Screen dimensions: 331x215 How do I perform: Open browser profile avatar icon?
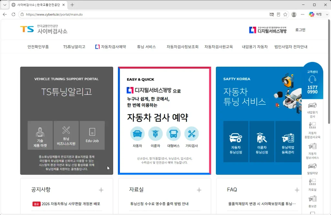(x=294, y=14)
